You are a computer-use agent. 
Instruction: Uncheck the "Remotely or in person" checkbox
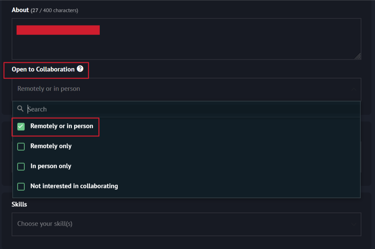click(x=21, y=127)
